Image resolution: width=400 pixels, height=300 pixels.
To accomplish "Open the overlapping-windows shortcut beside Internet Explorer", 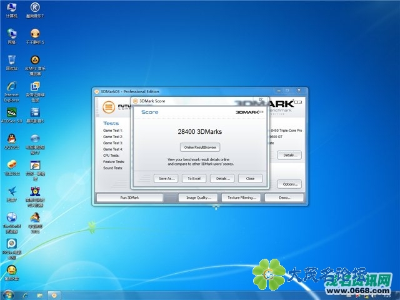I will [35, 92].
